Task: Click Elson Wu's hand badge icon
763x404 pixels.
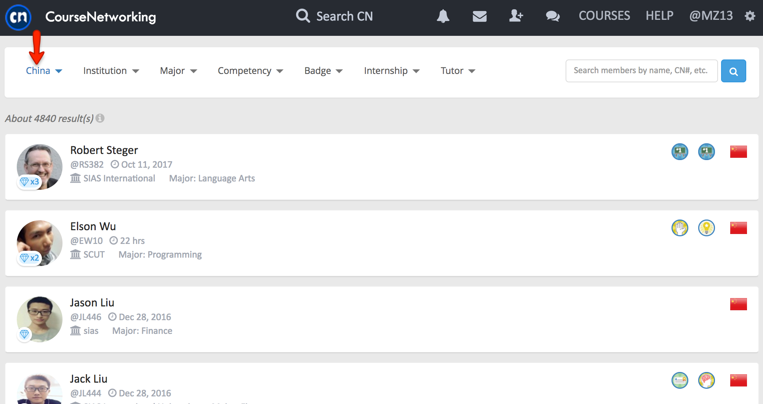Action: pos(680,228)
